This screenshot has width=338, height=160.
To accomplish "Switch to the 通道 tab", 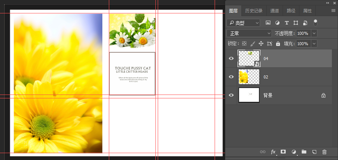I will tap(274, 11).
